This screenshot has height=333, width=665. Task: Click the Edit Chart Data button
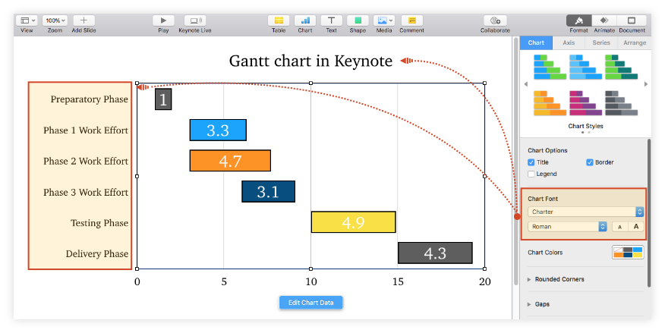pos(311,303)
